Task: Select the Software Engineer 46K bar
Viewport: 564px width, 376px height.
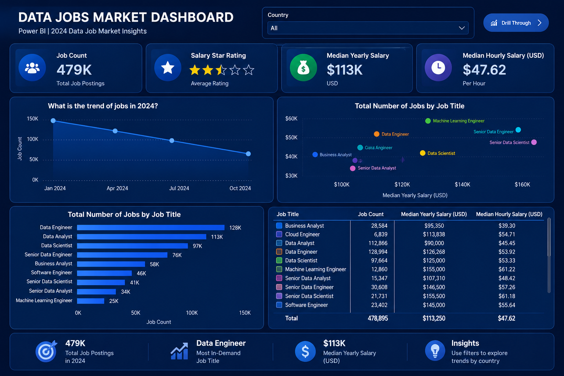Action: click(104, 273)
